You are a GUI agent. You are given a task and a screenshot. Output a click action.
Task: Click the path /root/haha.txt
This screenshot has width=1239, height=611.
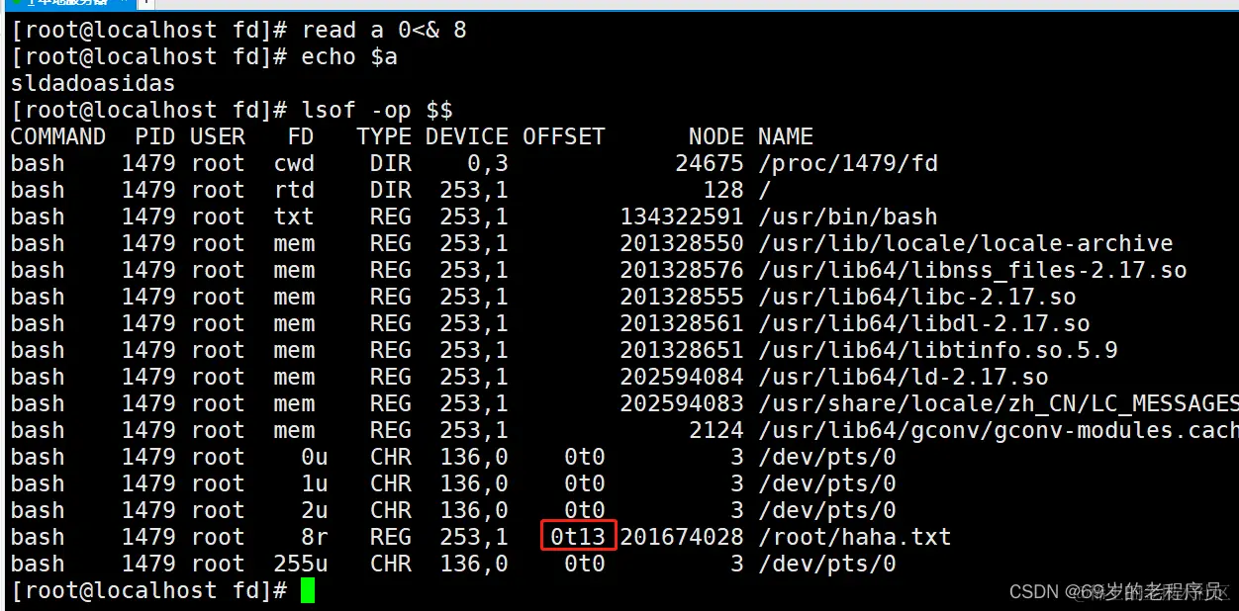coord(855,538)
